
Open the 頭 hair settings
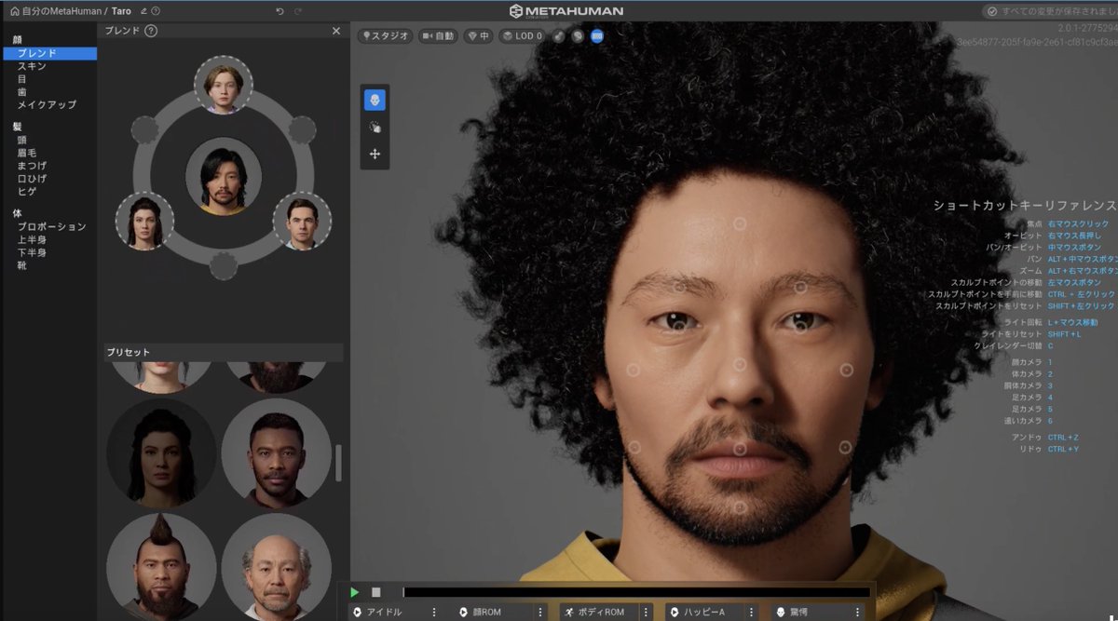pos(22,140)
